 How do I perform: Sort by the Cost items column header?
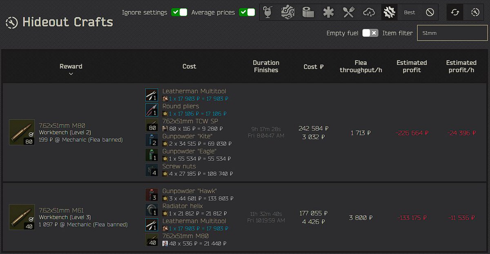(x=189, y=66)
